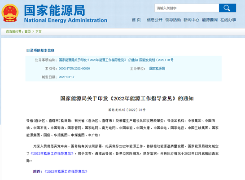Screen dimensions: 245x180
Task: Open the 附件 attachment link
Action: [x=66, y=171]
